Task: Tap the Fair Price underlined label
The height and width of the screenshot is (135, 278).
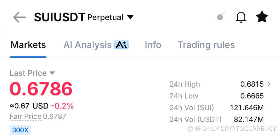Action: [26, 117]
